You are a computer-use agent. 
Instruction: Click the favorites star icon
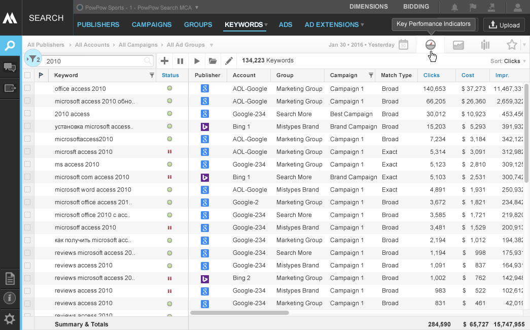click(512, 45)
